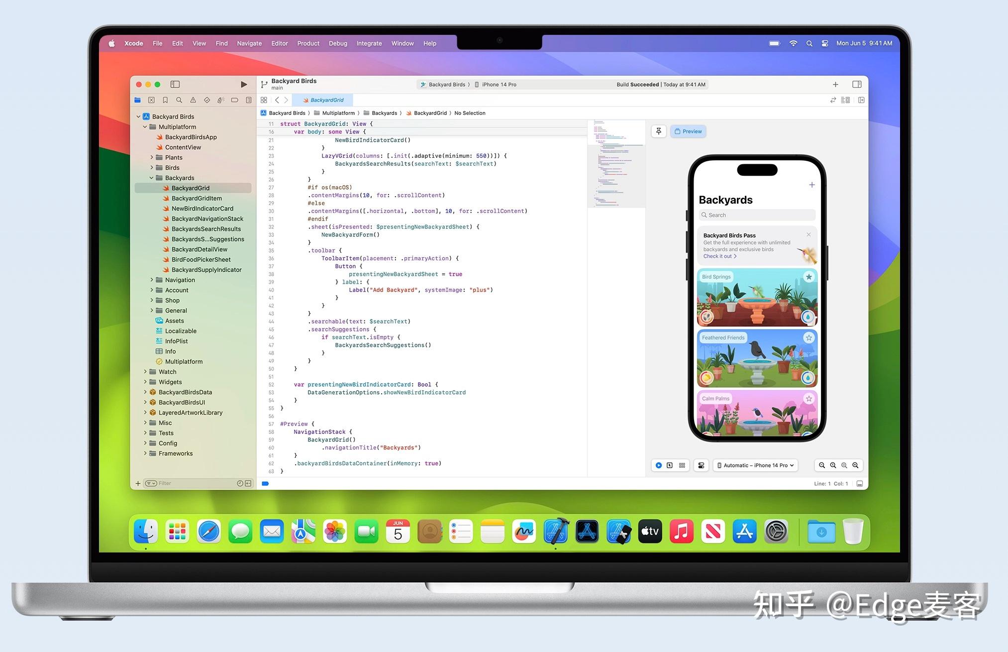This screenshot has width=1008, height=652.
Task: Open the Bookmark navigator icon
Action: [165, 100]
